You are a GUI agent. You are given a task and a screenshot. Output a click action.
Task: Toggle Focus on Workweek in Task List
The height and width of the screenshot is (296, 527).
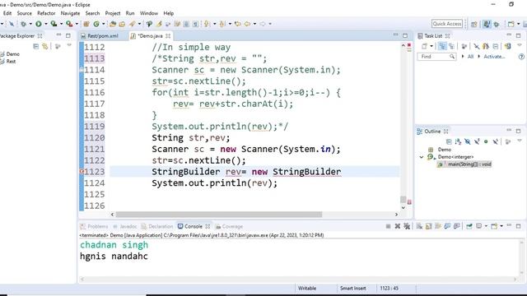coord(464,46)
